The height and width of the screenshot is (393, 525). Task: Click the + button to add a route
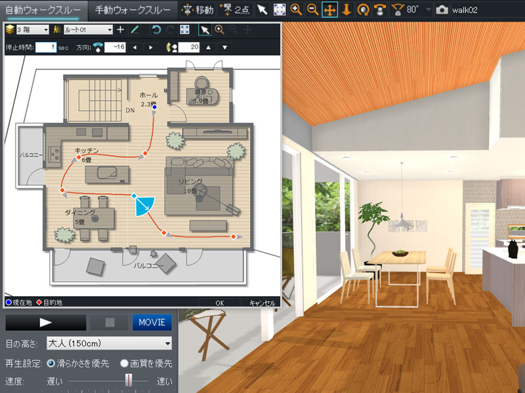(x=121, y=29)
